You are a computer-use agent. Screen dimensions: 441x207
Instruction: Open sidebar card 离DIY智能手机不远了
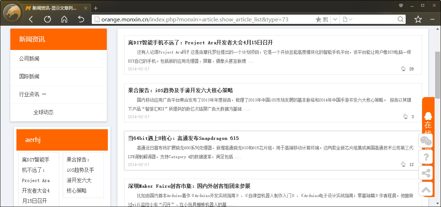(x=39, y=180)
